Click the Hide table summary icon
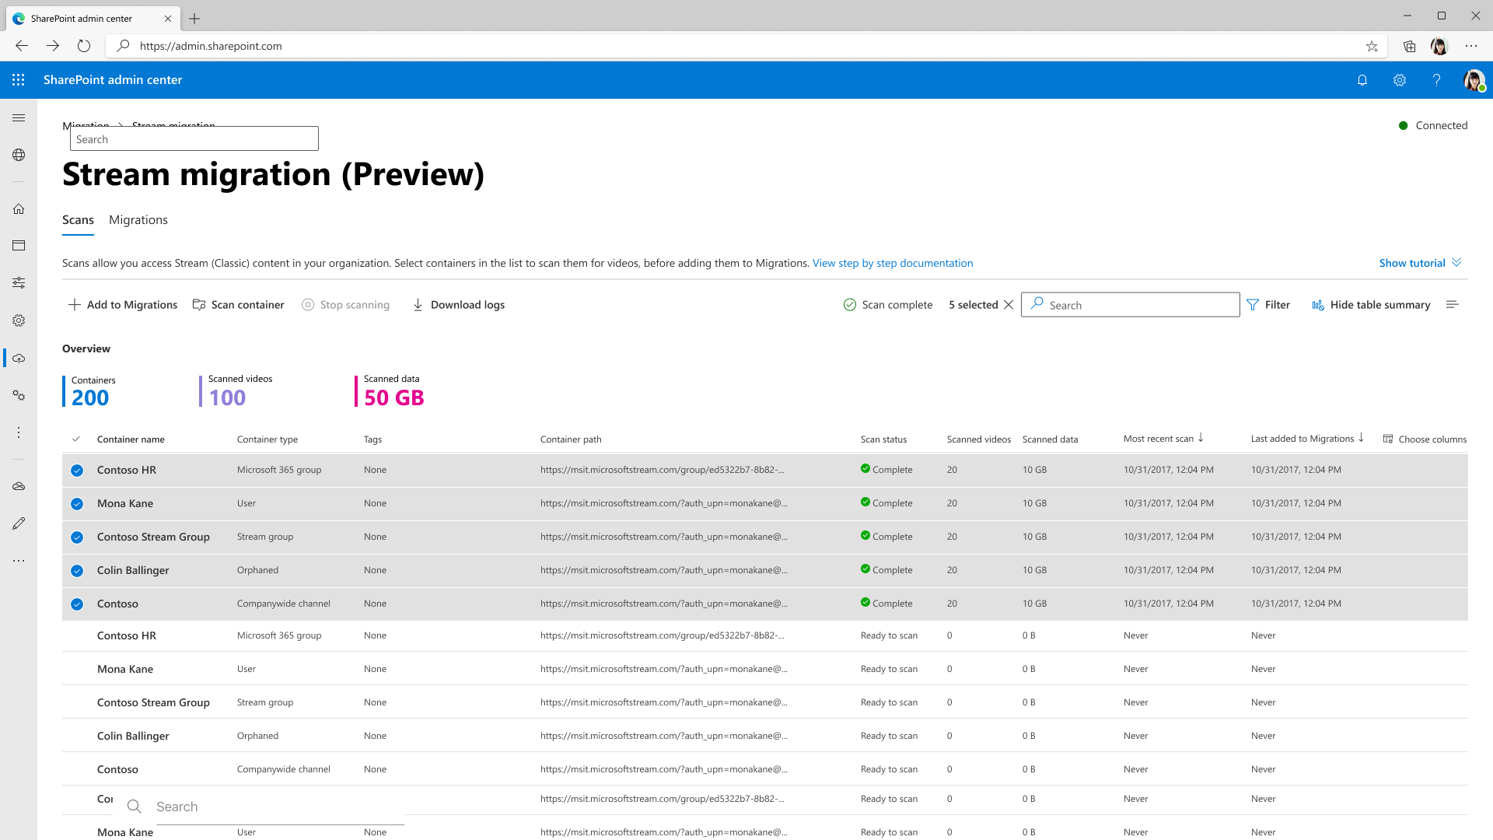Viewport: 1493px width, 840px height. (x=1318, y=305)
